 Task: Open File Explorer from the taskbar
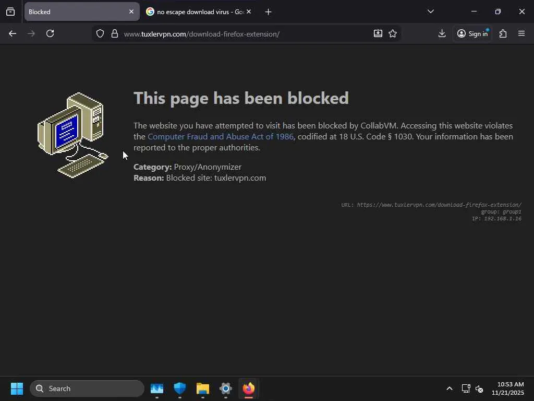[x=203, y=388]
